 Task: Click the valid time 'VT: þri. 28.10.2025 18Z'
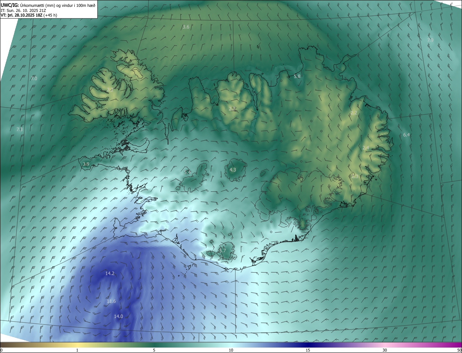click(x=21, y=15)
